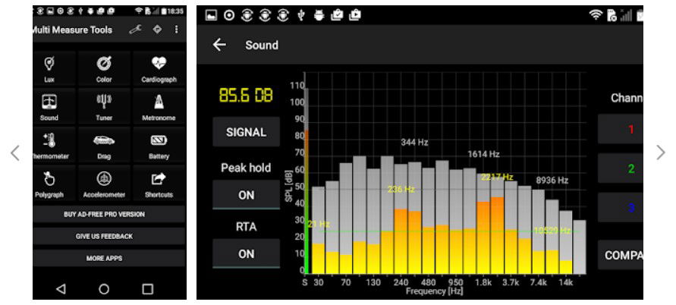This screenshot has height=305, width=676.
Task: Open the Color measuring tool
Action: [x=104, y=69]
